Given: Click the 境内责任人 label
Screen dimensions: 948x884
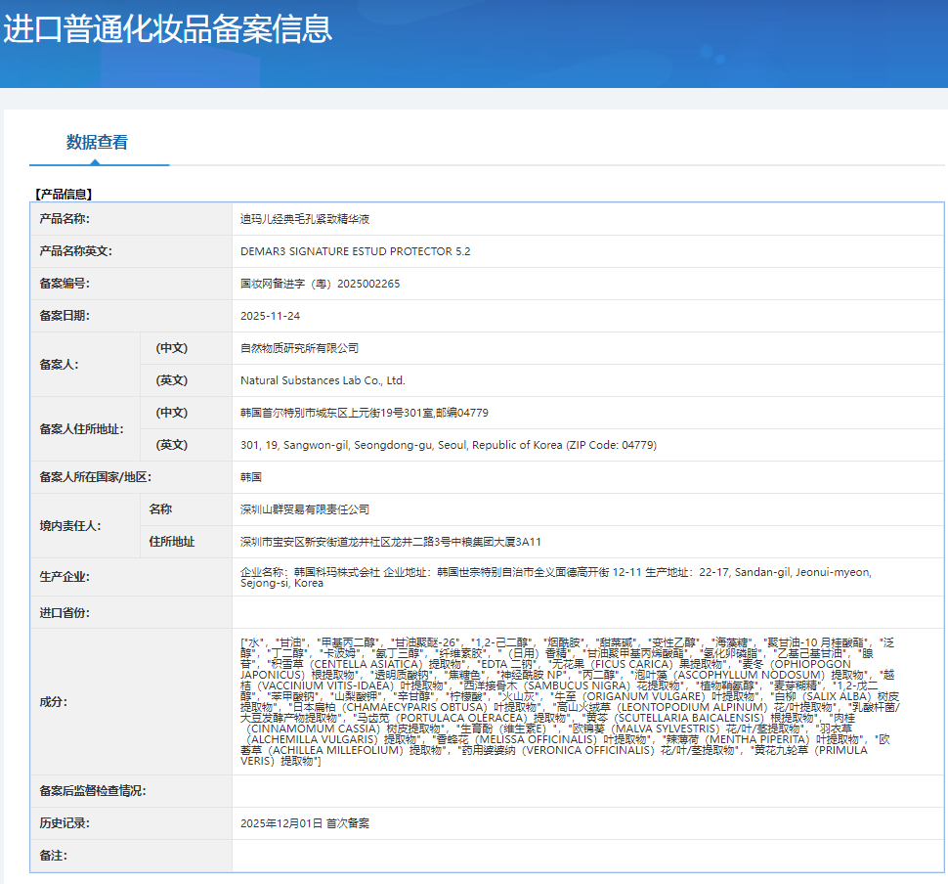Looking at the screenshot, I should (x=70, y=526).
